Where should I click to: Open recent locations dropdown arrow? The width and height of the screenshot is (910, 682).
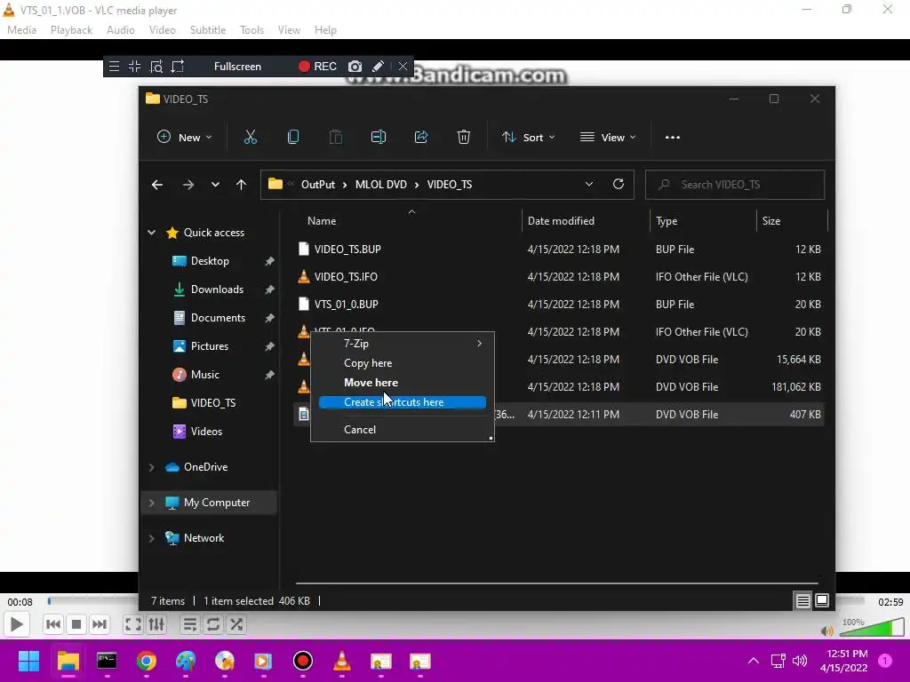coord(215,185)
